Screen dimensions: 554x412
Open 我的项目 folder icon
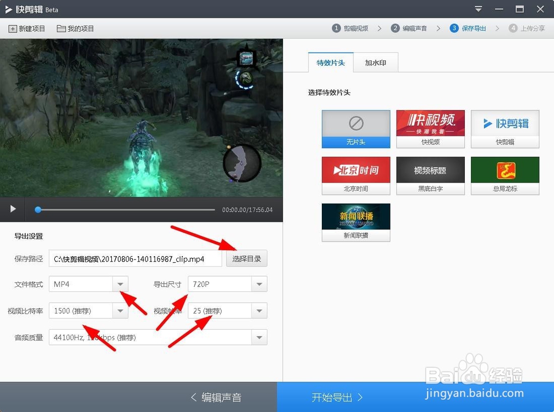click(61, 29)
